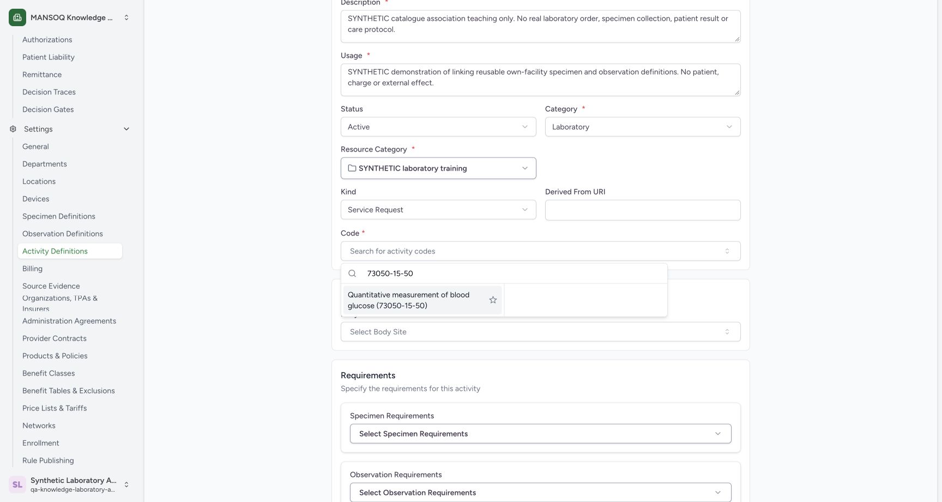The width and height of the screenshot is (942, 502).
Task: Click the SL user avatar
Action: point(17,485)
